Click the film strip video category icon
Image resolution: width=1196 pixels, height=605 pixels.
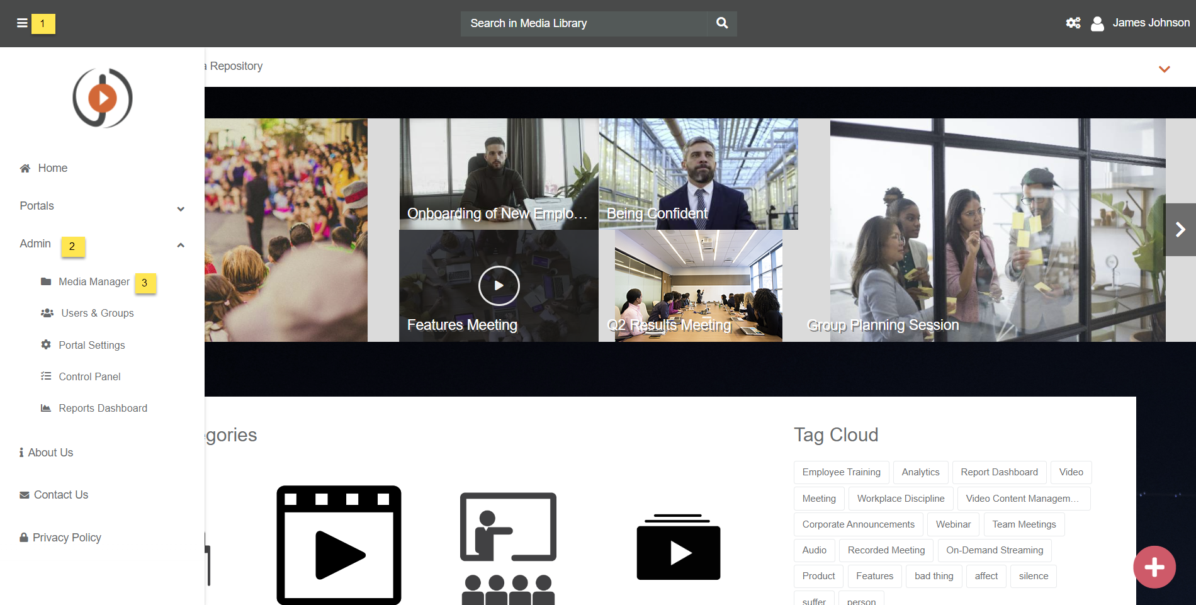click(x=339, y=545)
